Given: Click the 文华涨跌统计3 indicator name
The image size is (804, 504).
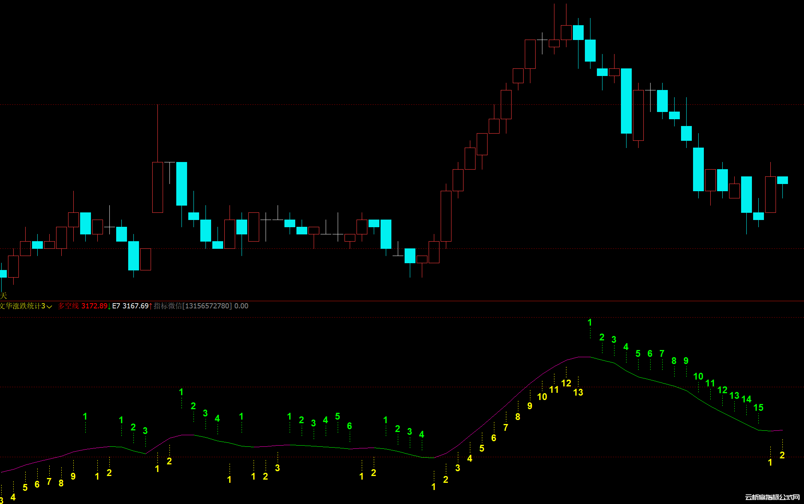Looking at the screenshot, I should point(22,306).
